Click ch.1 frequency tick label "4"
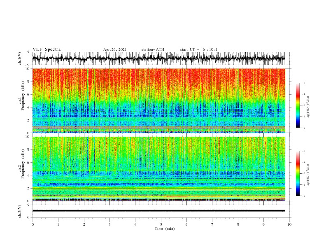Viewport: 326px width, 252px height. point(29,107)
